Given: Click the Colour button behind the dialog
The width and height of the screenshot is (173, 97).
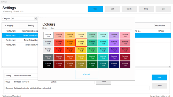Looking at the screenshot, I should (x=103, y=82).
